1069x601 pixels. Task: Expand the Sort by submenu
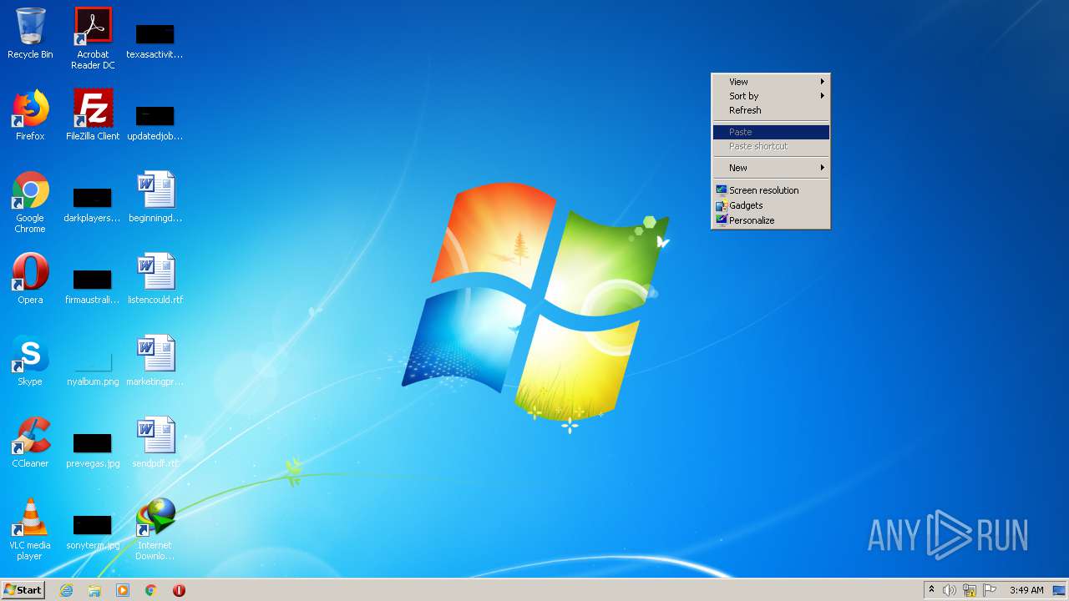click(771, 96)
